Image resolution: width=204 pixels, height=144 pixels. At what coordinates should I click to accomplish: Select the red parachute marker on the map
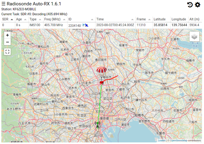101,72
